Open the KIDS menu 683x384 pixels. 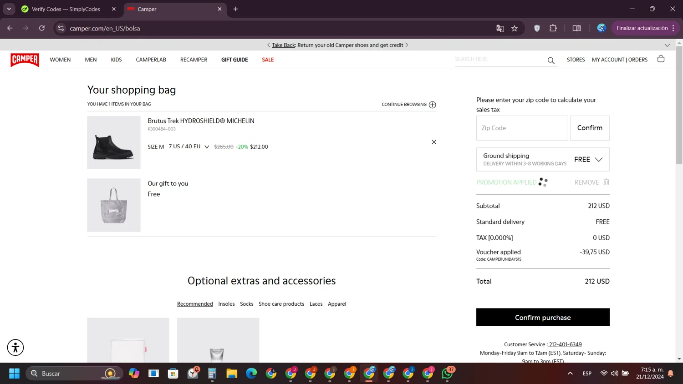116,60
